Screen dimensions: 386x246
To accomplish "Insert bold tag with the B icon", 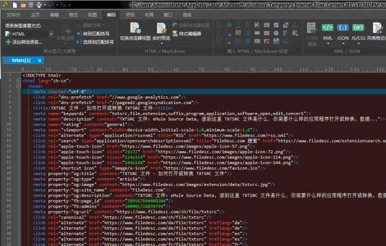I will click(219, 25).
